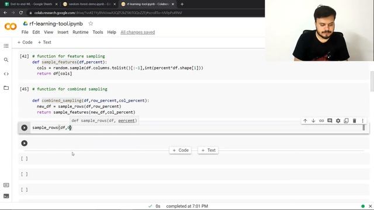Open more cell actions three-dot menu

[x=362, y=121]
